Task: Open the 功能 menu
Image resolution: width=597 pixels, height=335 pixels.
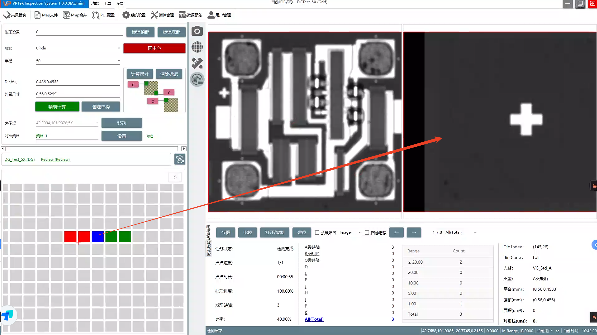Action: pos(95,4)
